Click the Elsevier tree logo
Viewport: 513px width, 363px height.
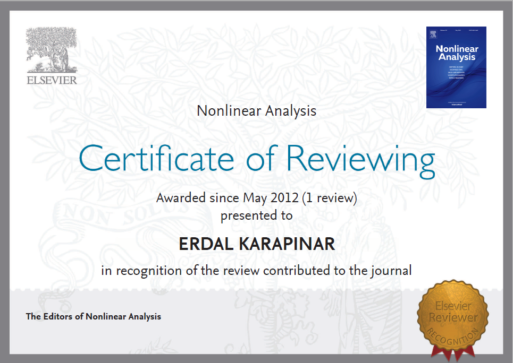51,50
